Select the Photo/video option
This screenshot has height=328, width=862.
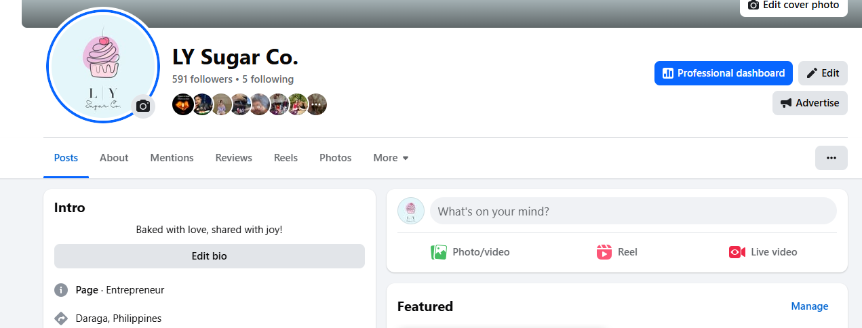click(x=470, y=252)
